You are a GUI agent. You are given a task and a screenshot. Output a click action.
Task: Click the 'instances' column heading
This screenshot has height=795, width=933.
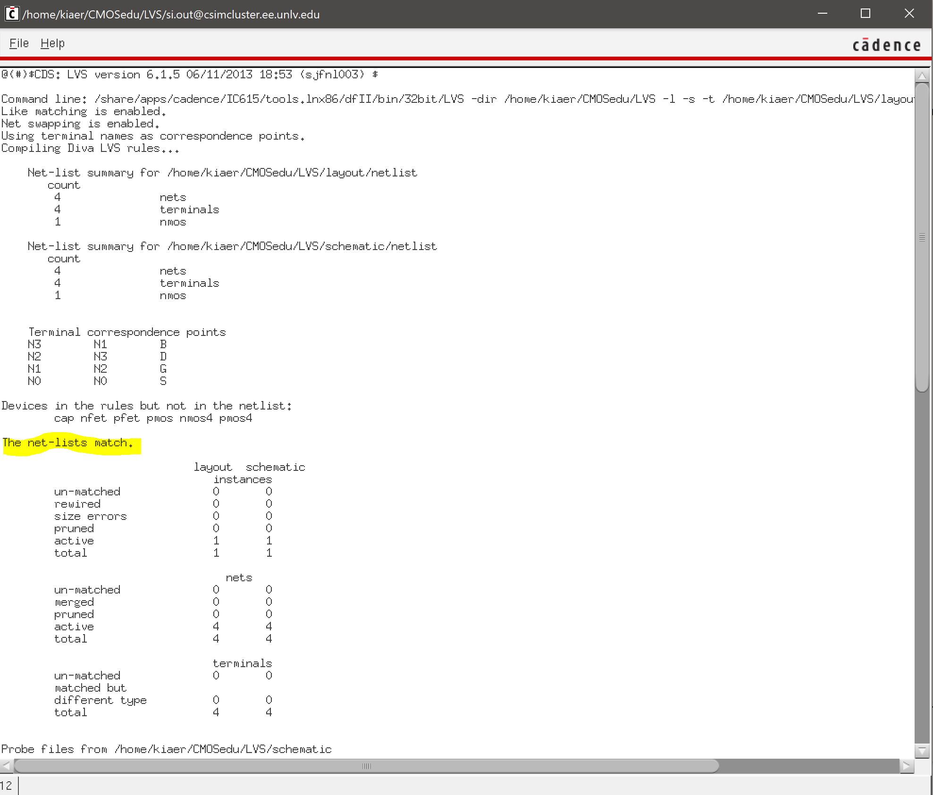click(x=243, y=479)
